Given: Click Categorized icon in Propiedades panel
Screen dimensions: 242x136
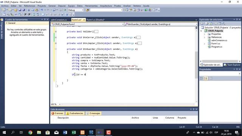Looking at the screenshot, I should click(x=202, y=78).
